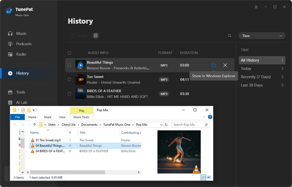Expand the Explorer ribbon chevron
This screenshot has width=292, height=187.
click(x=204, y=117)
